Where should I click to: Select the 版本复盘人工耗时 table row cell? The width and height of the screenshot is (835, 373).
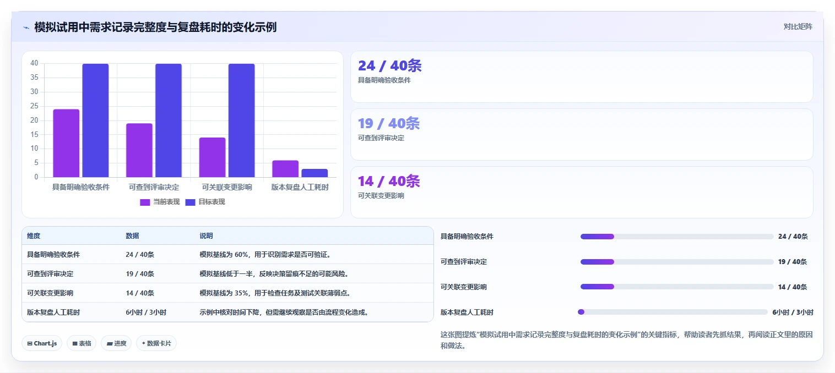53,312
